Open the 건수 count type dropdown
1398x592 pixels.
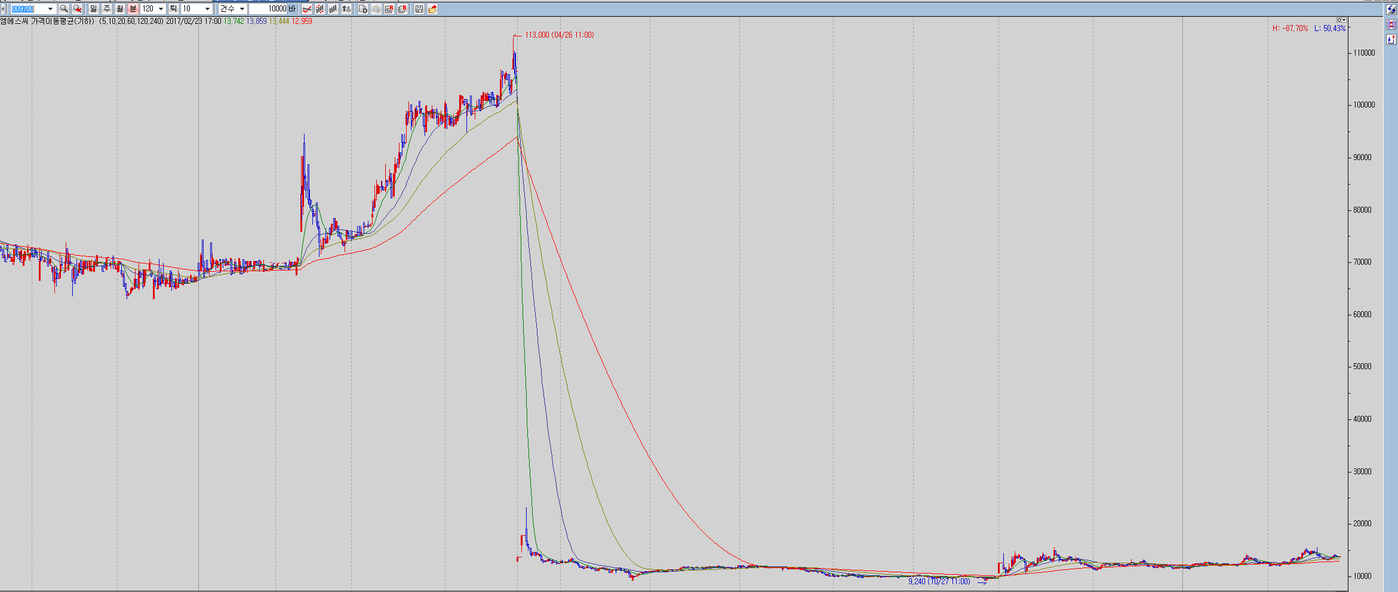click(x=242, y=9)
